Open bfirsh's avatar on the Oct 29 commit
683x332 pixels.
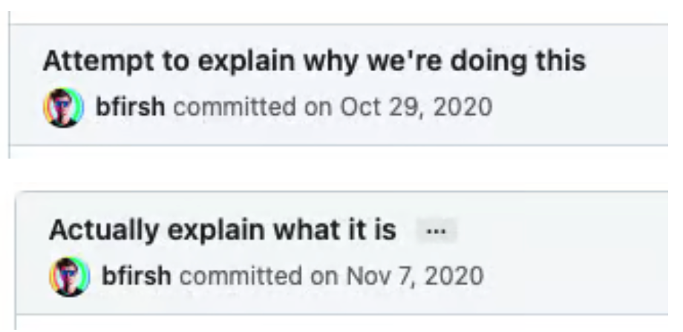64,107
